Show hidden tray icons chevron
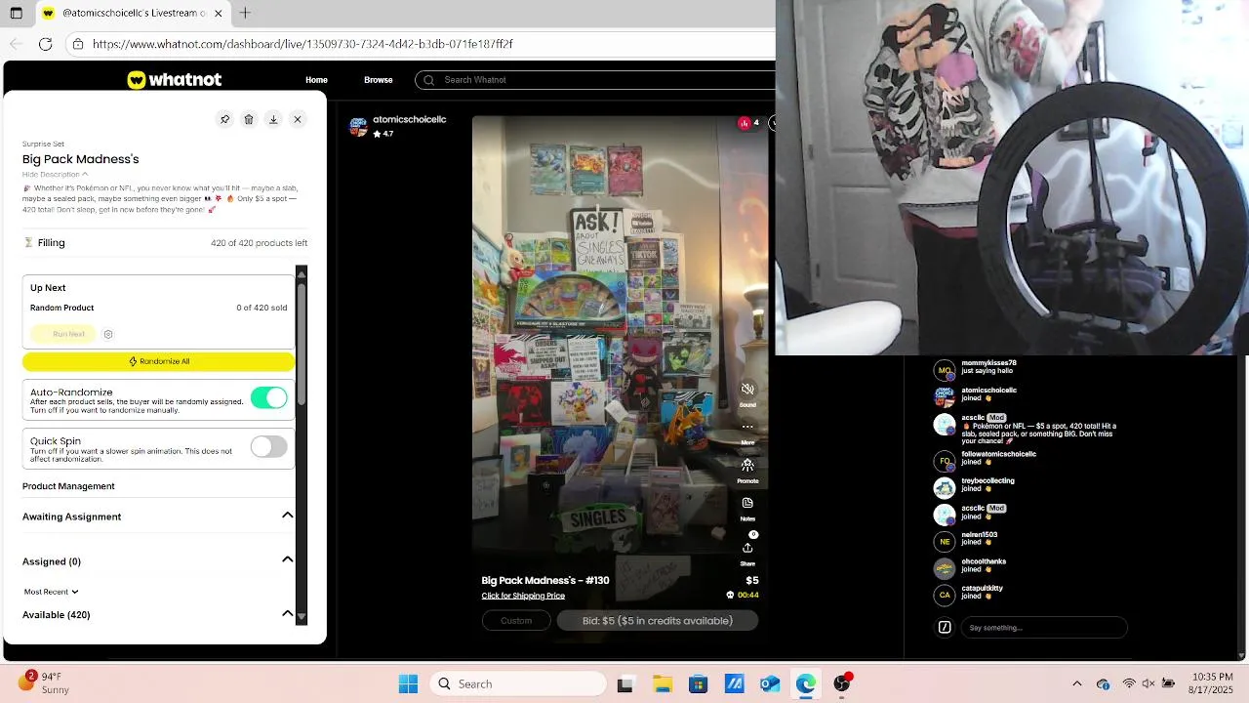 click(x=1077, y=684)
